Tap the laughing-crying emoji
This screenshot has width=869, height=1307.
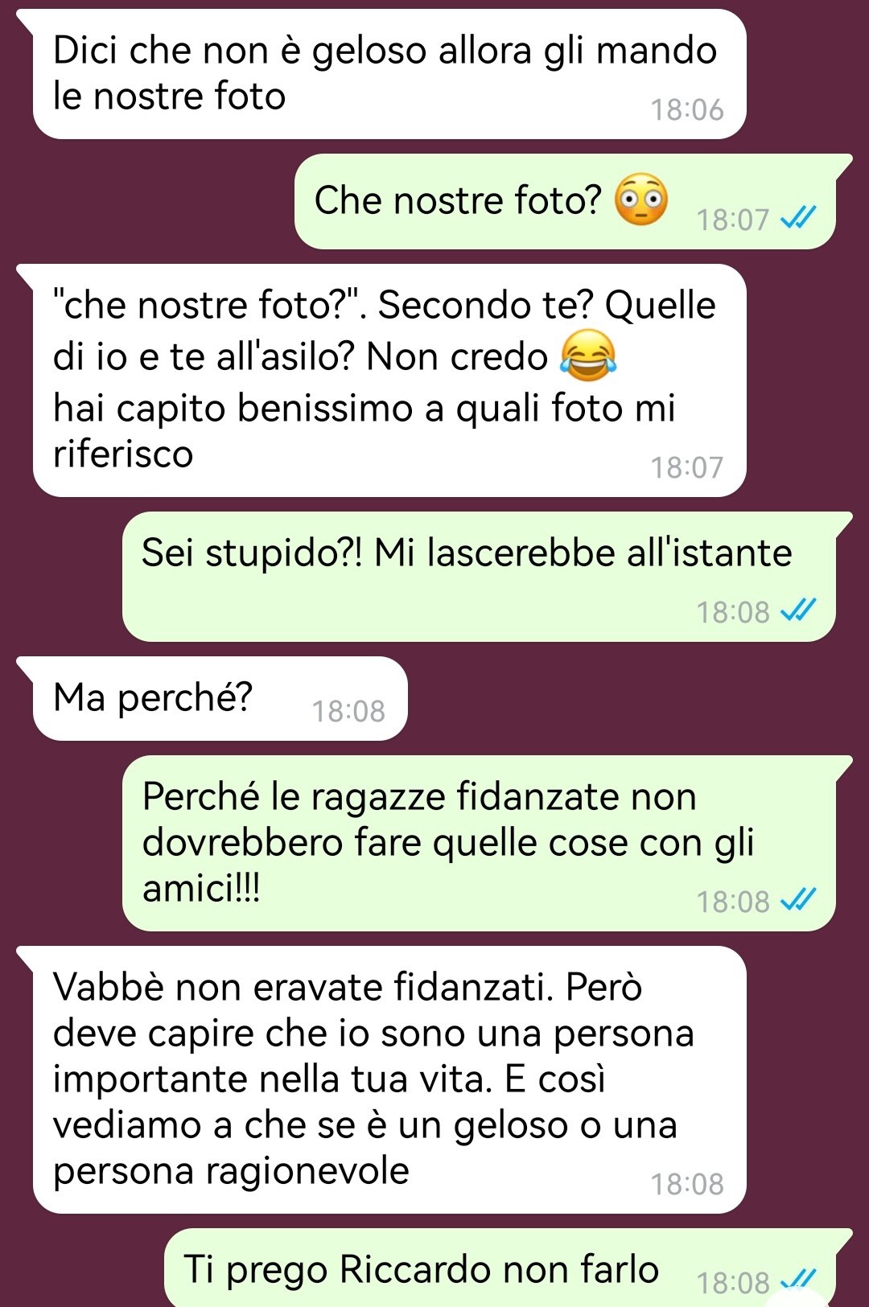coord(588,355)
